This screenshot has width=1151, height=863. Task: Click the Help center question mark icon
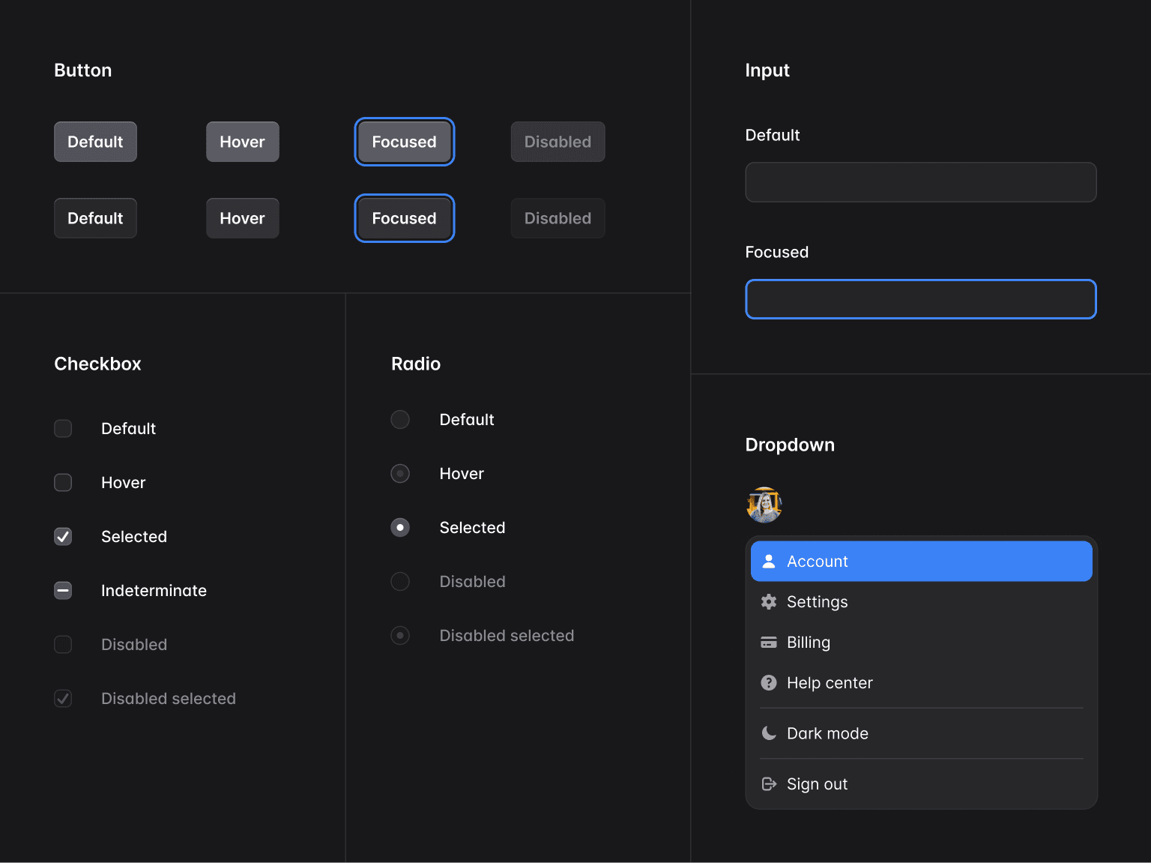tap(769, 682)
